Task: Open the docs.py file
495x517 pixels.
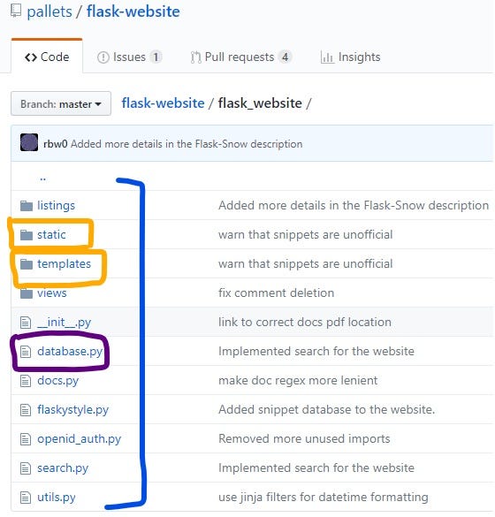Action: [x=58, y=381]
